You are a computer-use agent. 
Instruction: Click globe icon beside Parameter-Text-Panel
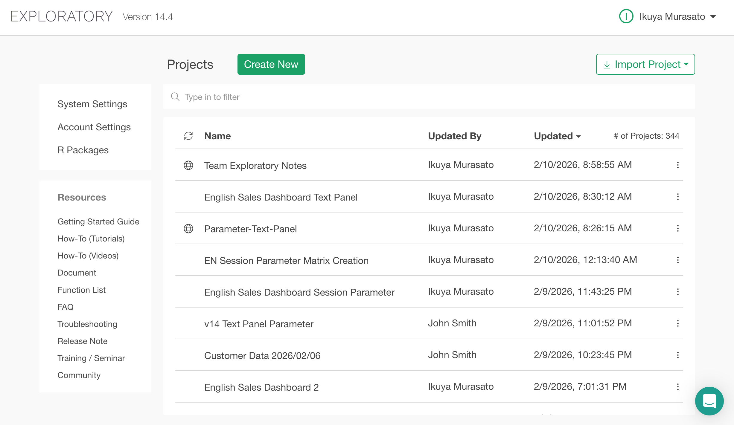coord(188,229)
